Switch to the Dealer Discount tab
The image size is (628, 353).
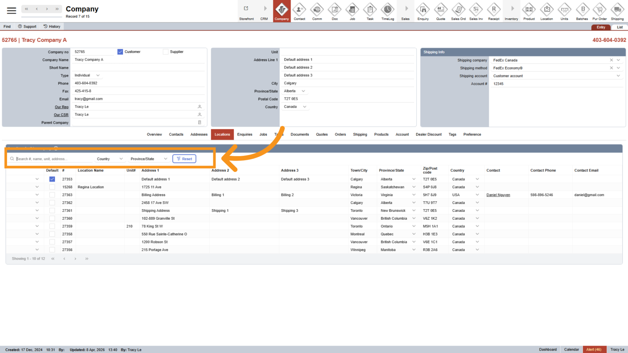[429, 134]
